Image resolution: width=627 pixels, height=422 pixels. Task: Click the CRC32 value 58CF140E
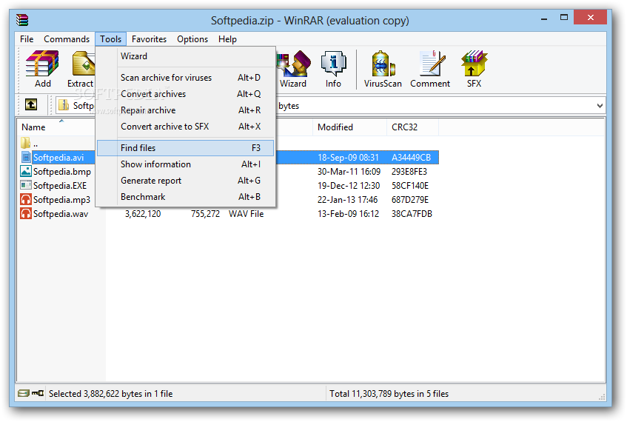tap(410, 186)
